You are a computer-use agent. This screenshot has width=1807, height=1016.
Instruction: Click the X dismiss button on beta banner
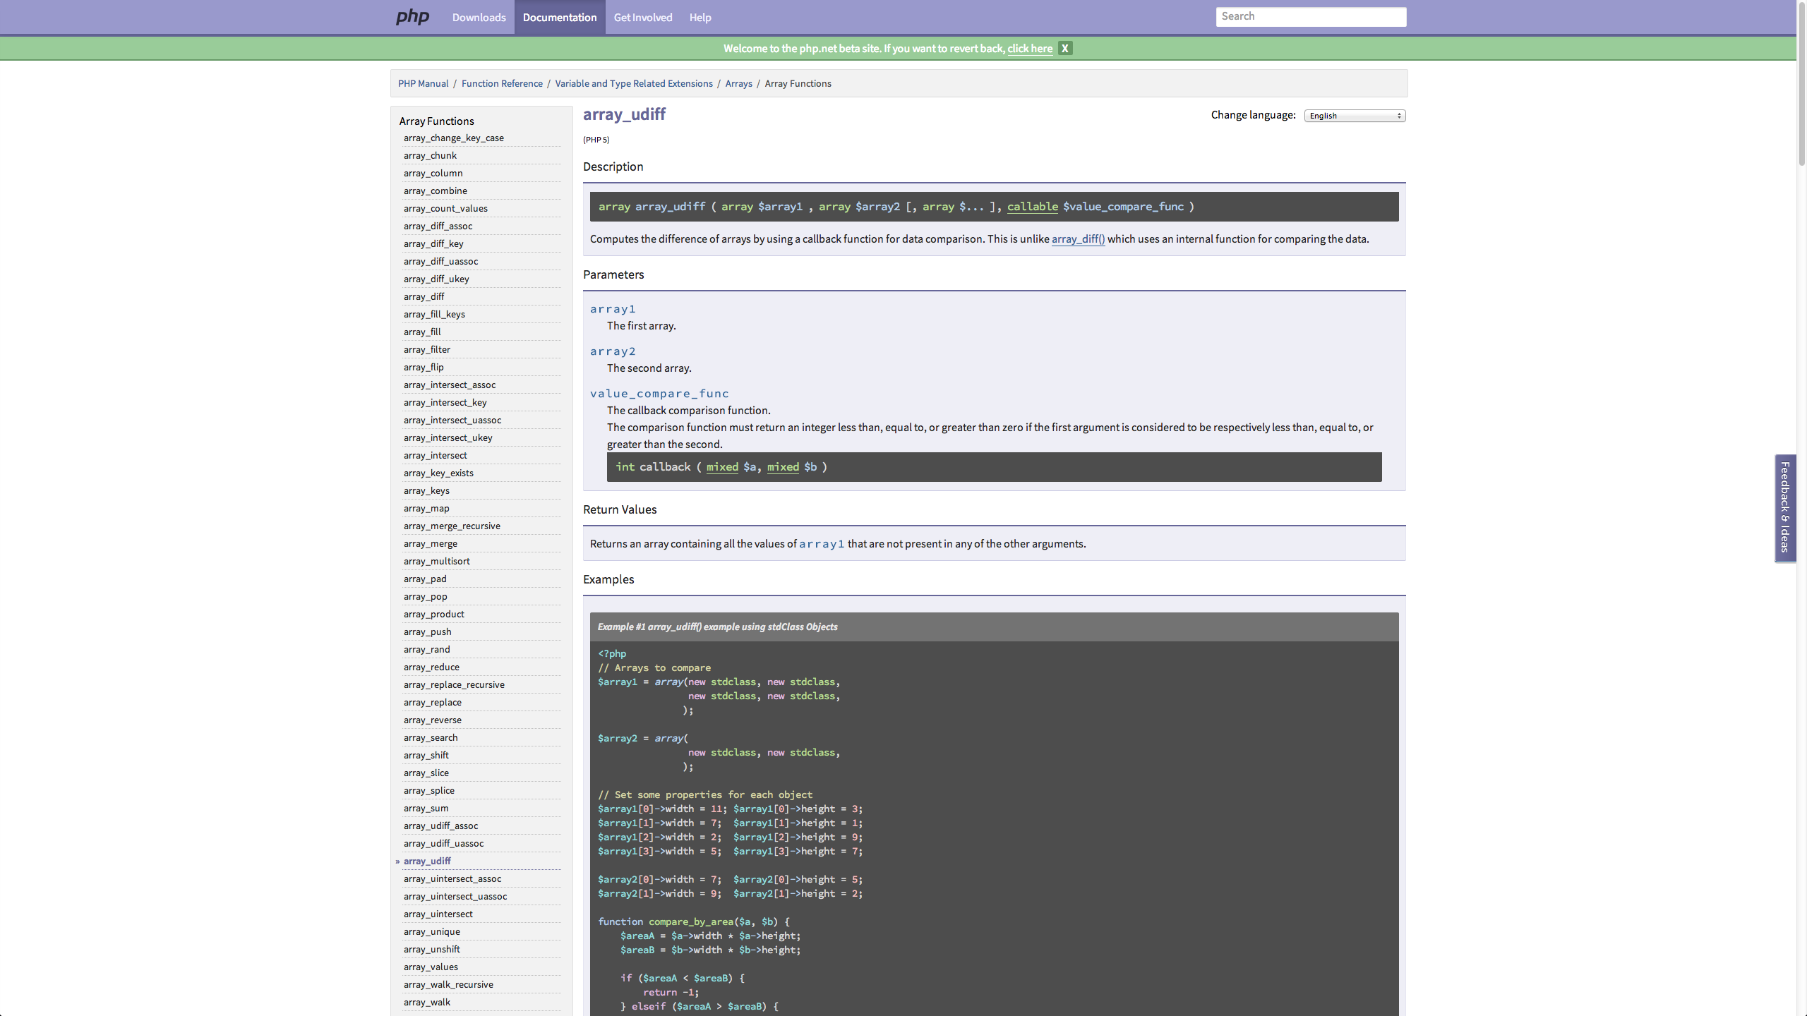point(1065,47)
